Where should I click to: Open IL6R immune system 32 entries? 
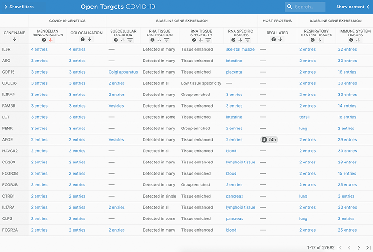pos(347,49)
